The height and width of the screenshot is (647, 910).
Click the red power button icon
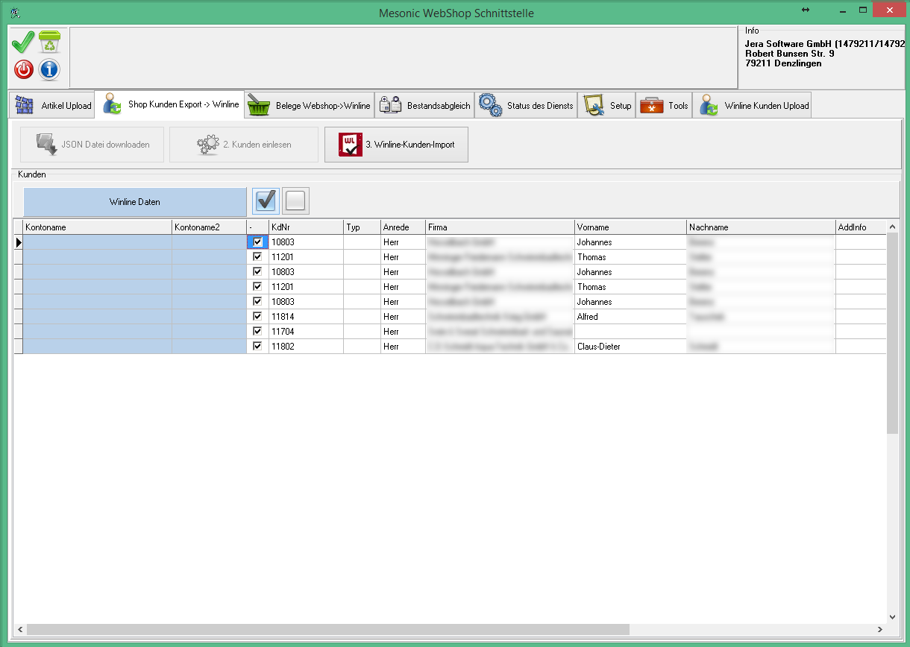point(23,70)
